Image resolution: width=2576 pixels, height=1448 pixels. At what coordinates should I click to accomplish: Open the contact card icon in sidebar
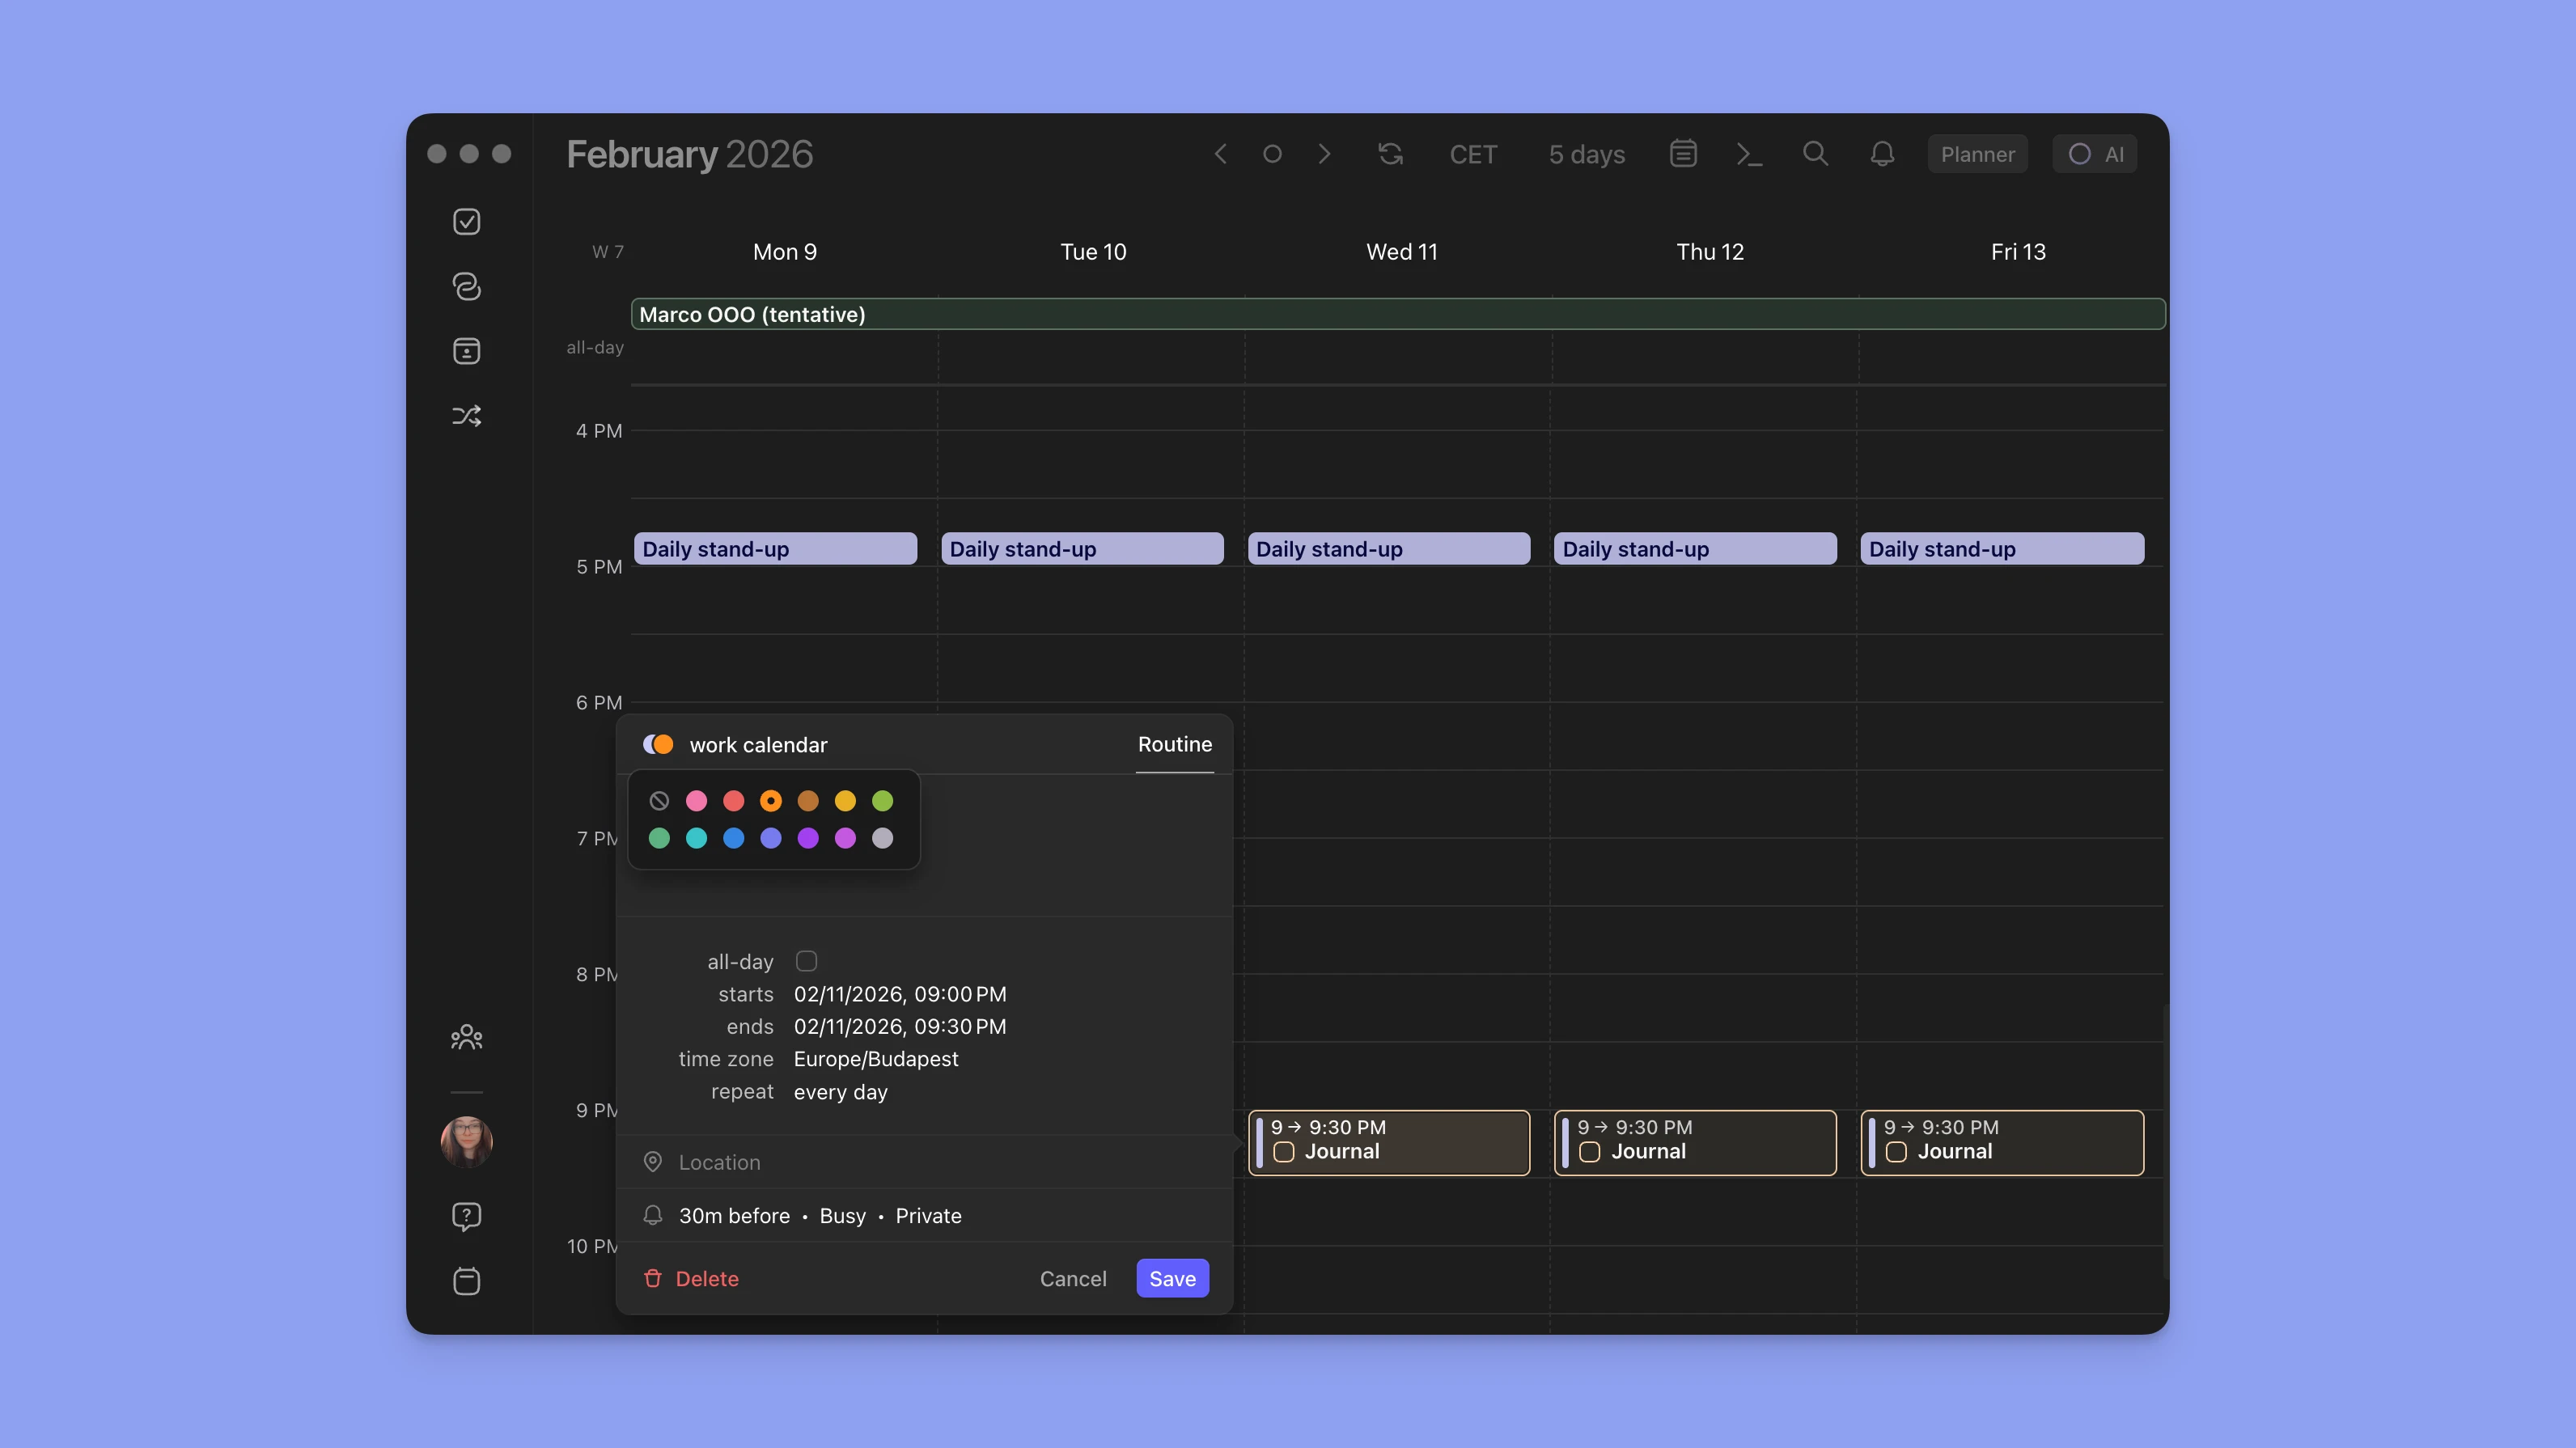pyautogui.click(x=466, y=350)
